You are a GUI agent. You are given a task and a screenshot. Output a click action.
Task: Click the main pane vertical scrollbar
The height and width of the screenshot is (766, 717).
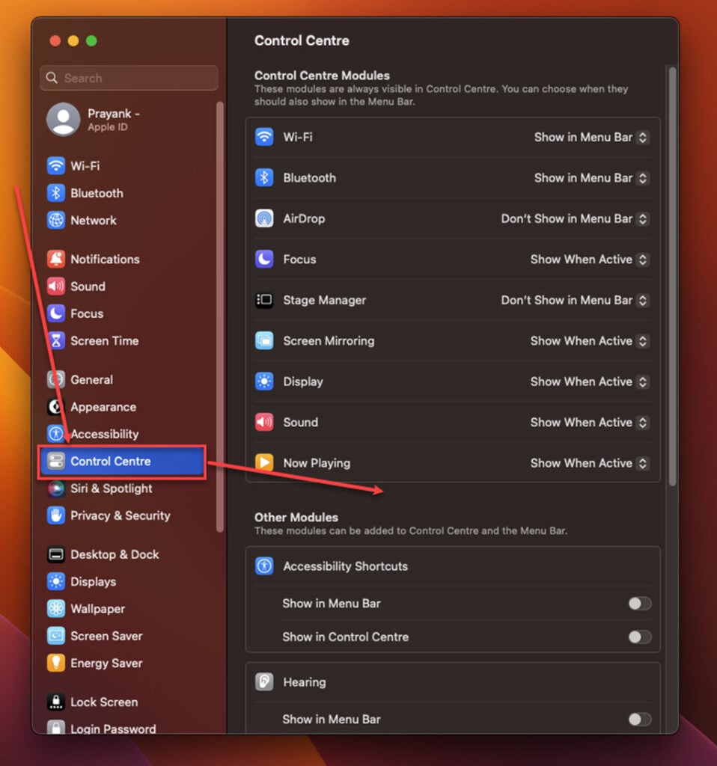click(673, 276)
